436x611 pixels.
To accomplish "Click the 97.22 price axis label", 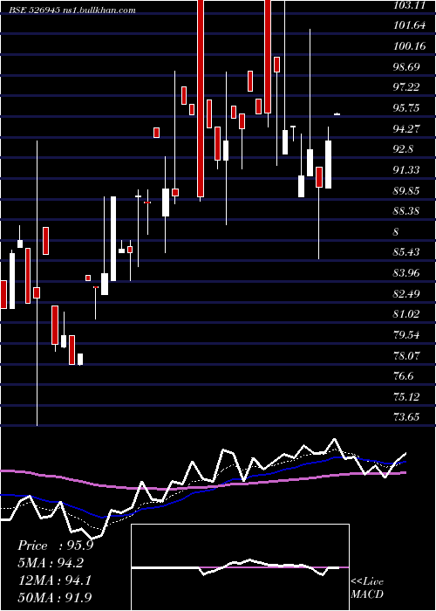I will click(406, 87).
